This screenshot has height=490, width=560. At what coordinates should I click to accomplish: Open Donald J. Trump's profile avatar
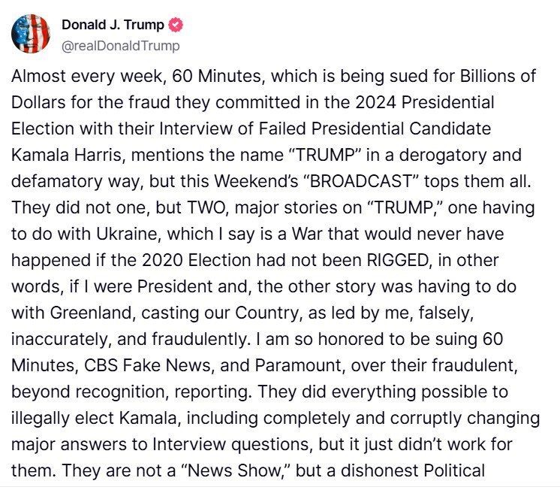[x=31, y=34]
